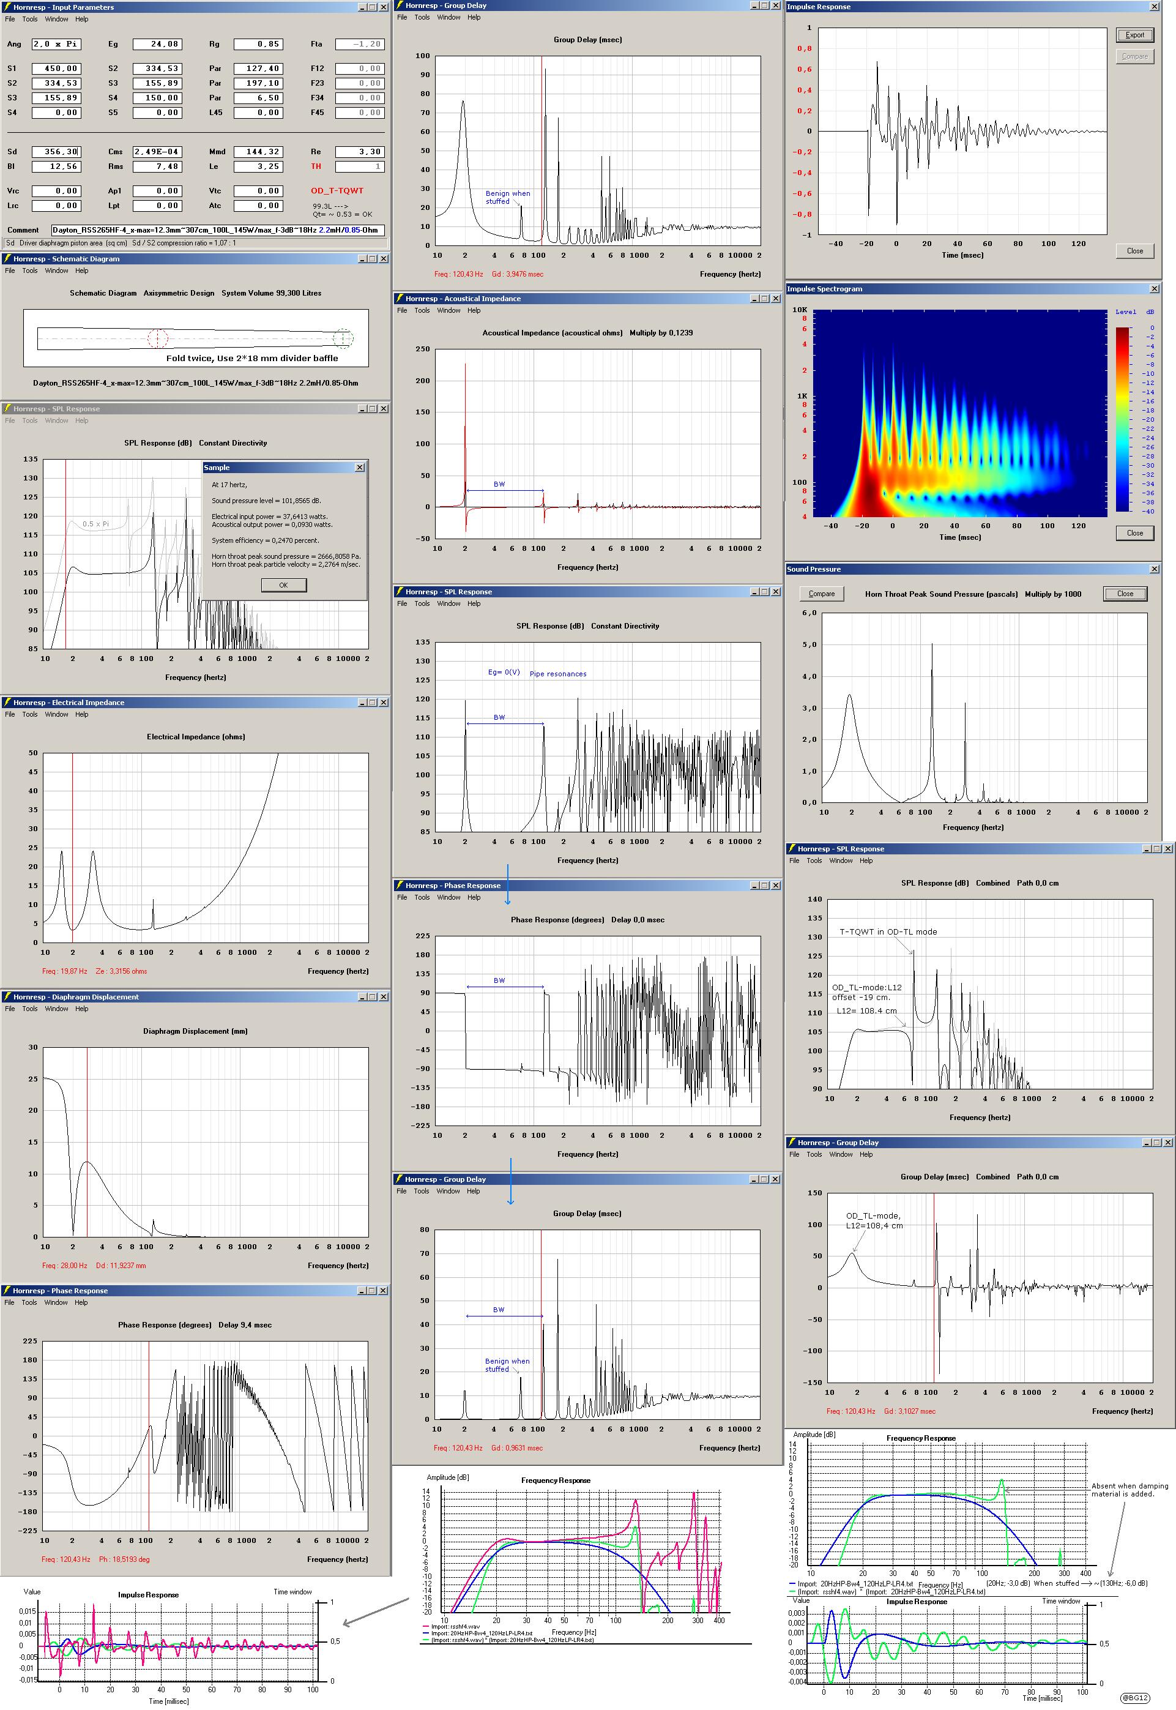Image resolution: width=1176 pixels, height=1710 pixels.
Task: Click the 'System Volume 99,300 Litres' text
Action: tap(271, 293)
